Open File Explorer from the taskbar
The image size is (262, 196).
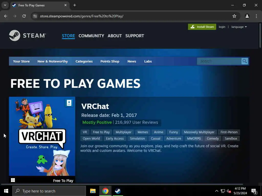click(x=93, y=191)
